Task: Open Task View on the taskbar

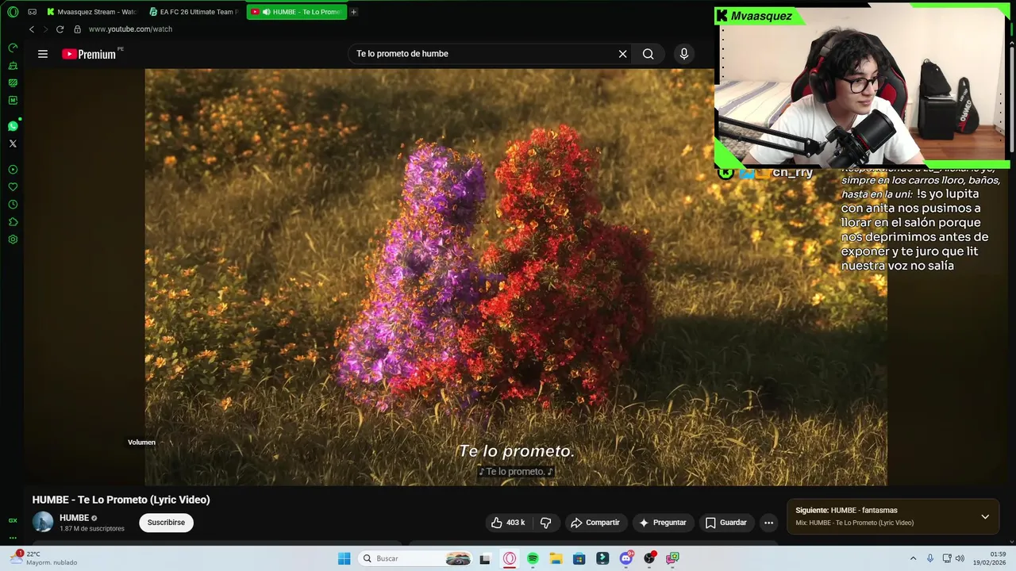Action: (x=485, y=558)
